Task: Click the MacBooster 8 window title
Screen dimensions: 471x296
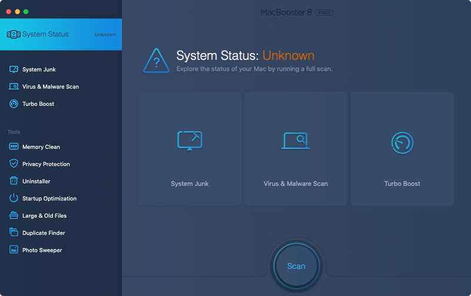Action: (x=286, y=12)
